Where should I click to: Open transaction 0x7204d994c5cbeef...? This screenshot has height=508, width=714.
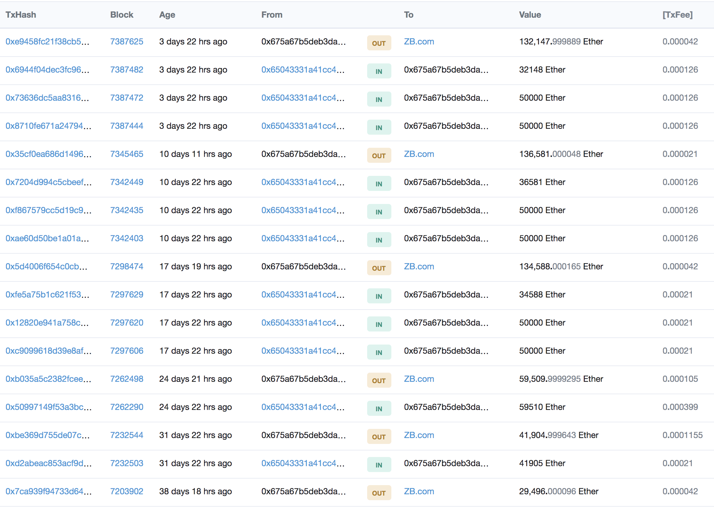pyautogui.click(x=48, y=182)
